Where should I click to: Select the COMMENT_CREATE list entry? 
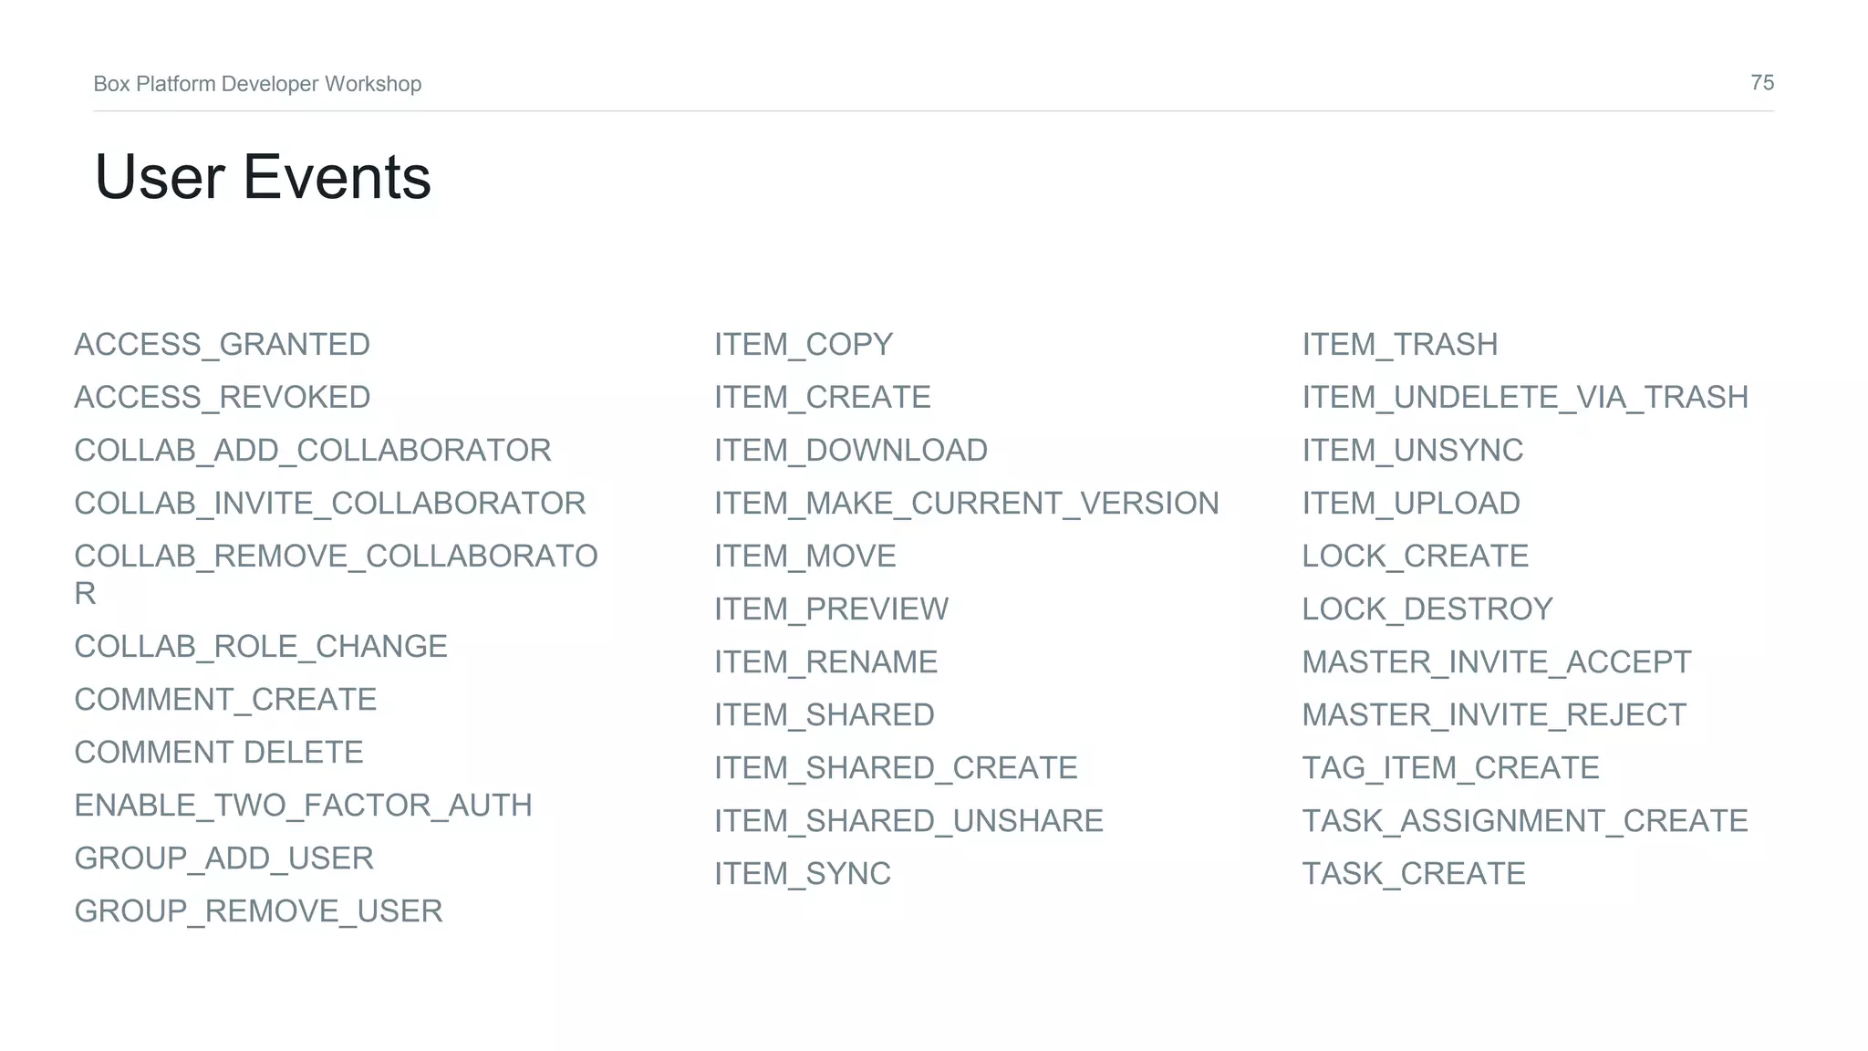pos(224,699)
